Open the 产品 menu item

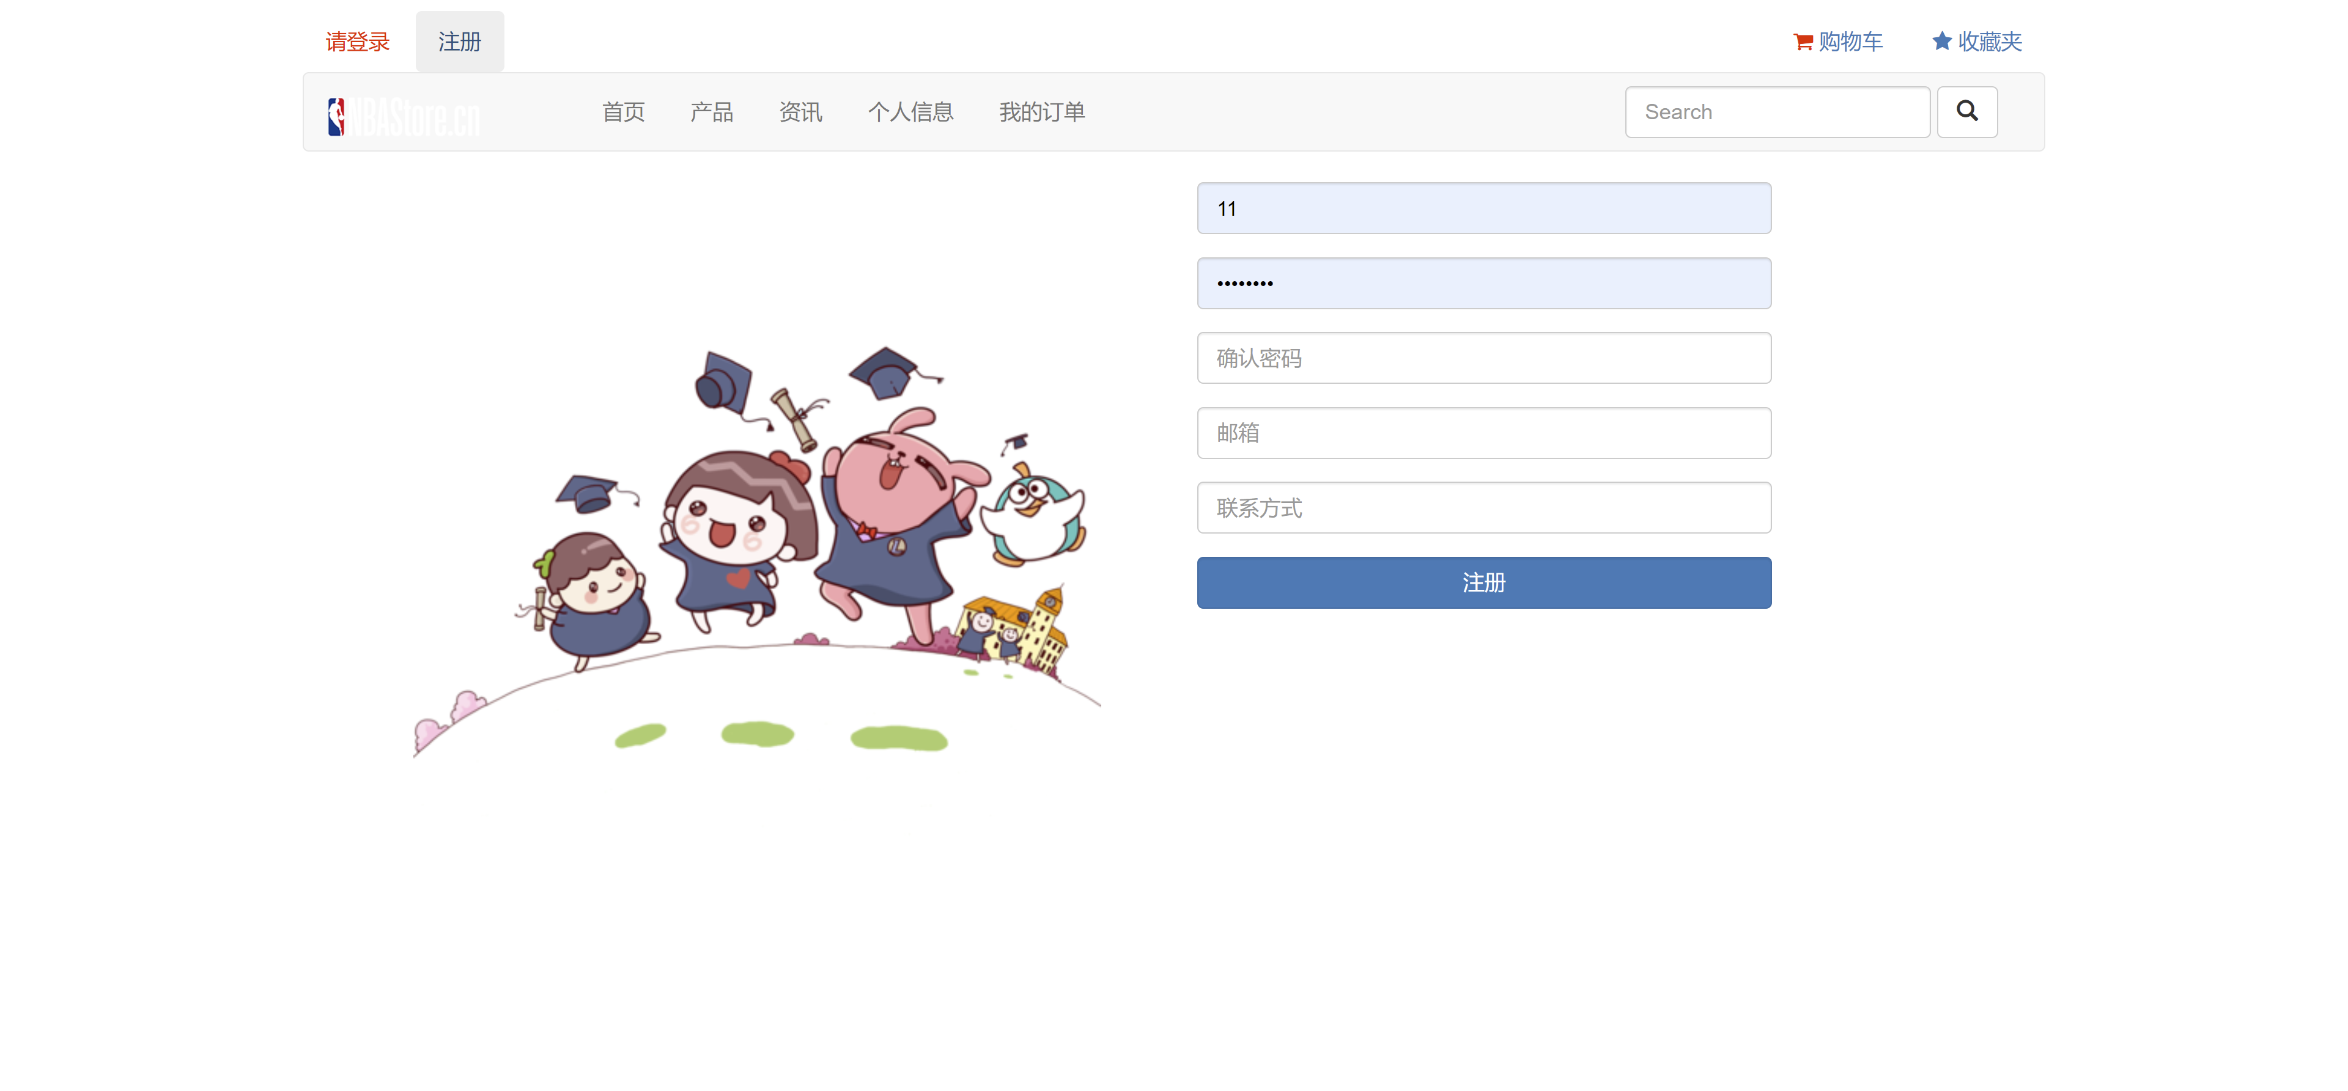tap(712, 112)
